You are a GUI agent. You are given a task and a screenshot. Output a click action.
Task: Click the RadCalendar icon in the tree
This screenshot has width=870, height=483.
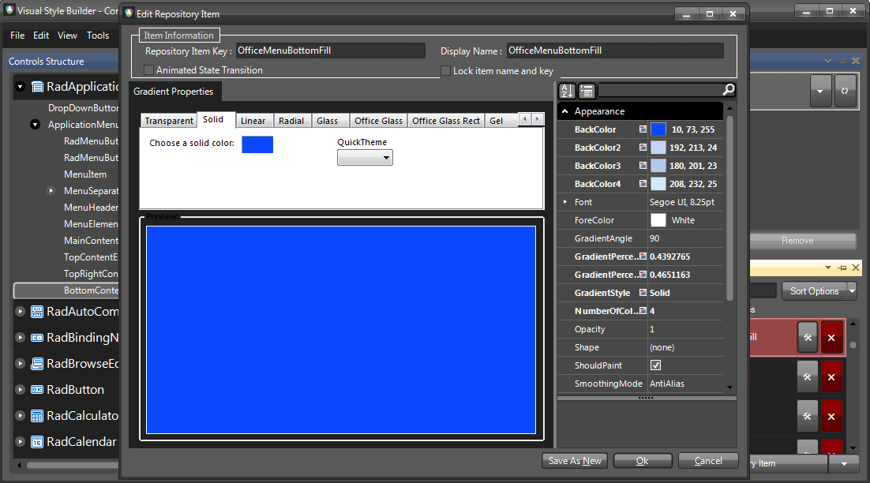pos(37,442)
